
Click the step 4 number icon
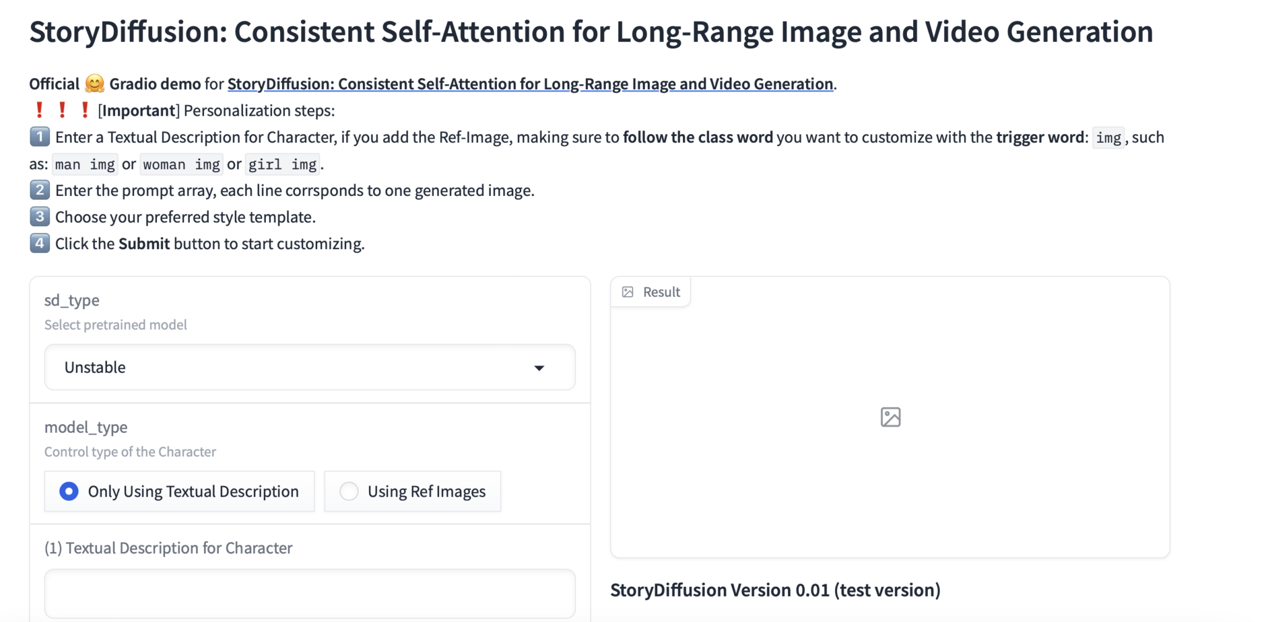tap(40, 243)
